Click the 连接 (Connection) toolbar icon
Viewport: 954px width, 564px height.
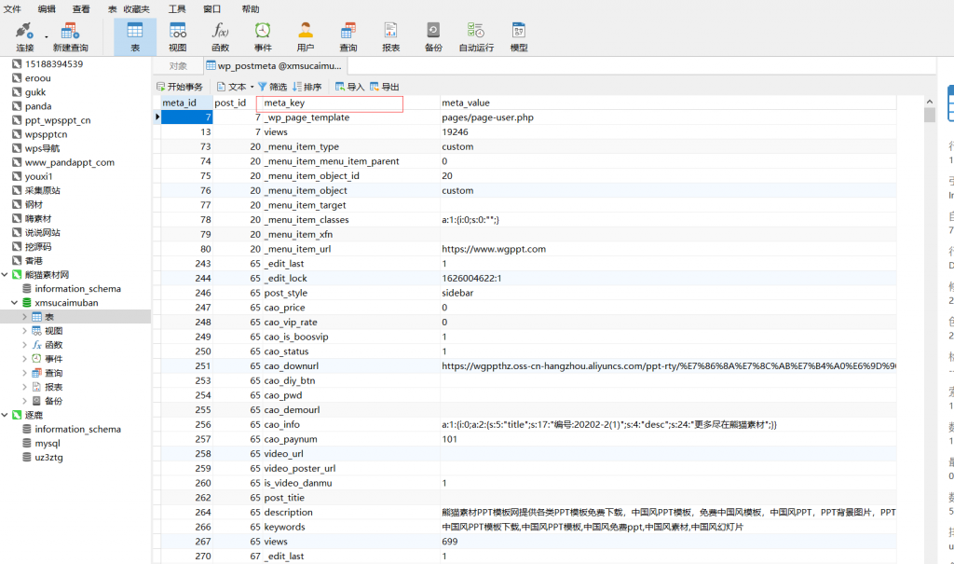(24, 35)
